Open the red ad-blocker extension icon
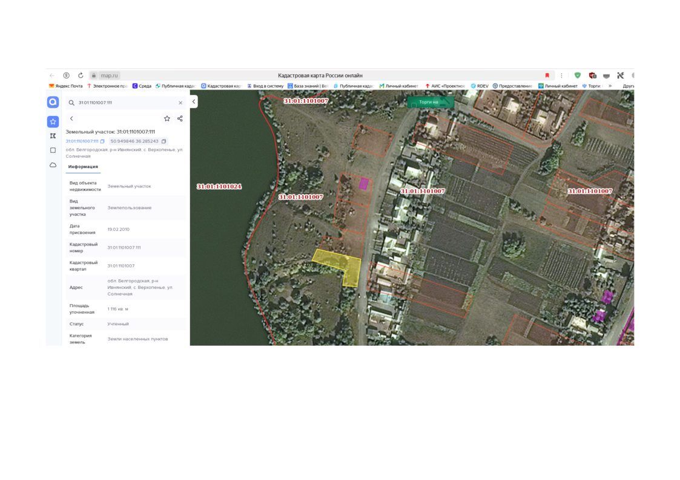Screen dimensions: 680x480 pyautogui.click(x=592, y=76)
